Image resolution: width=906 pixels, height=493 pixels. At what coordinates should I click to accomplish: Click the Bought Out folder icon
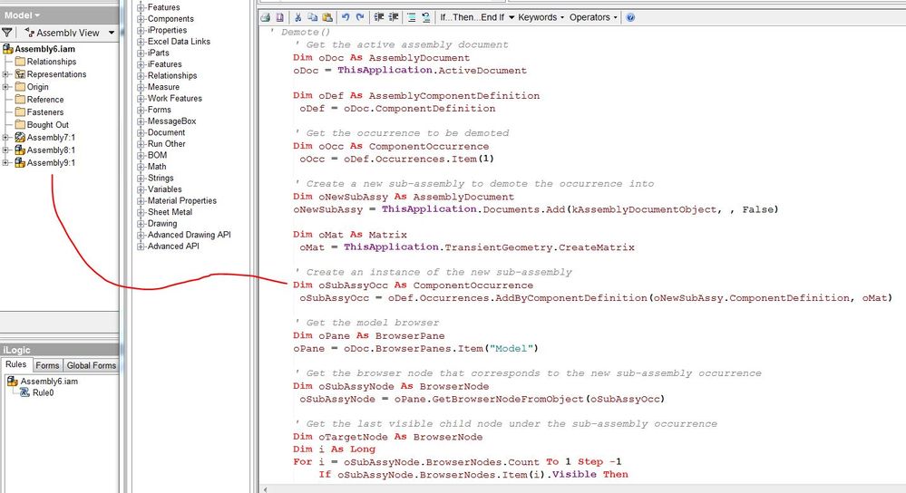(20, 125)
